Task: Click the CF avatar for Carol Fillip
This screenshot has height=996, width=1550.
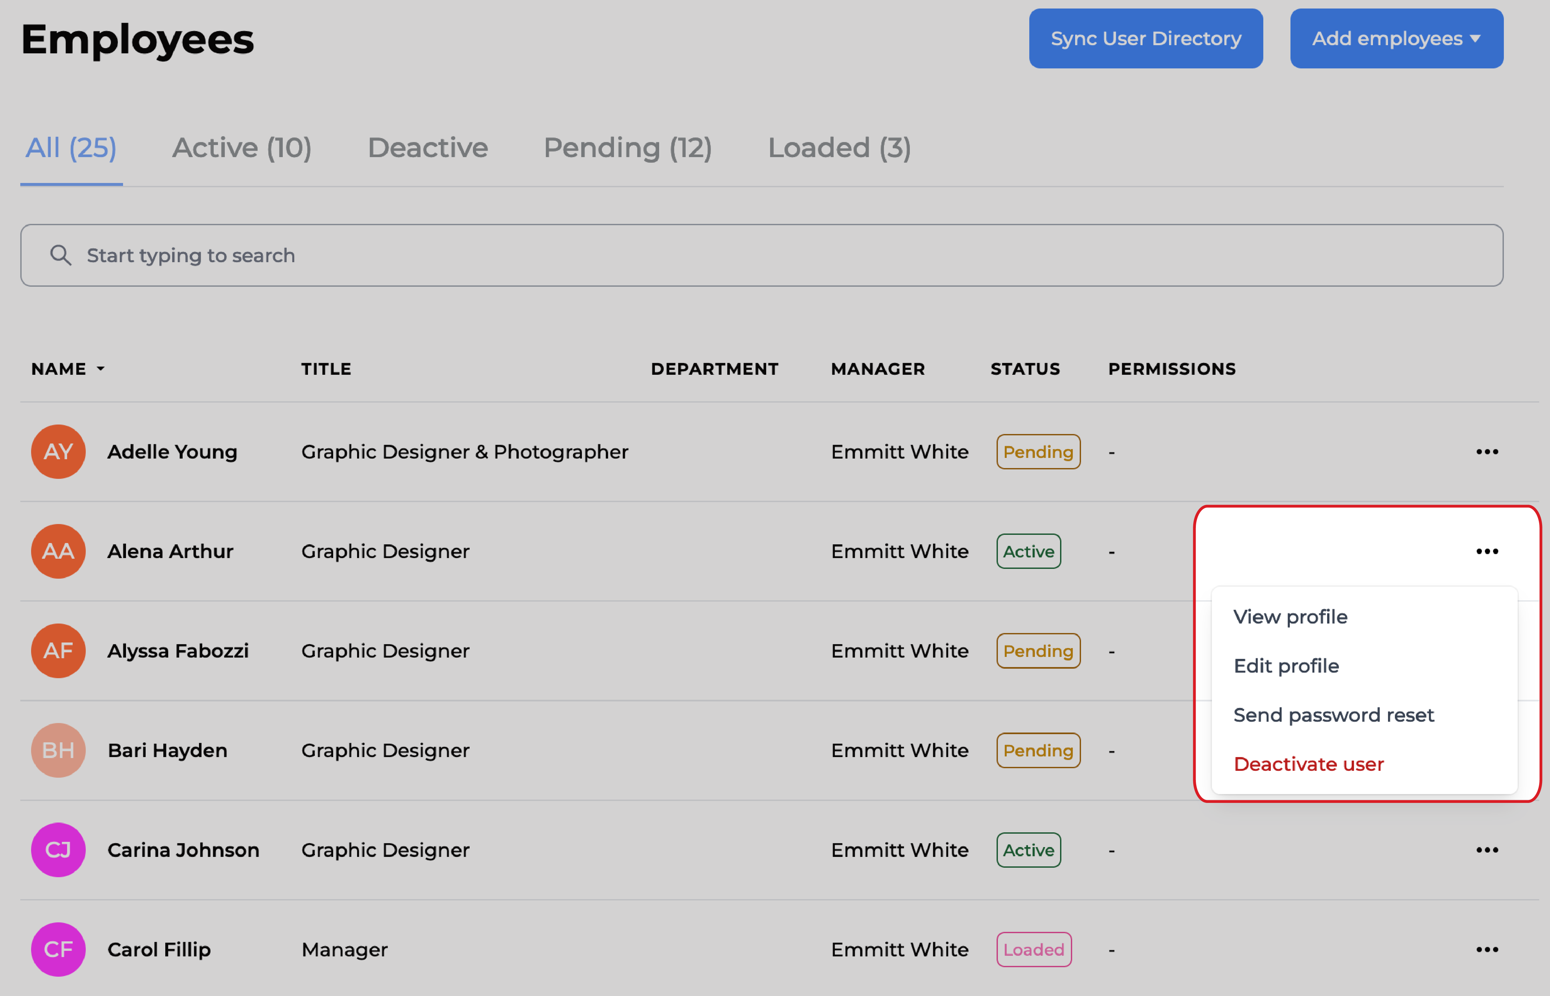Action: point(58,950)
